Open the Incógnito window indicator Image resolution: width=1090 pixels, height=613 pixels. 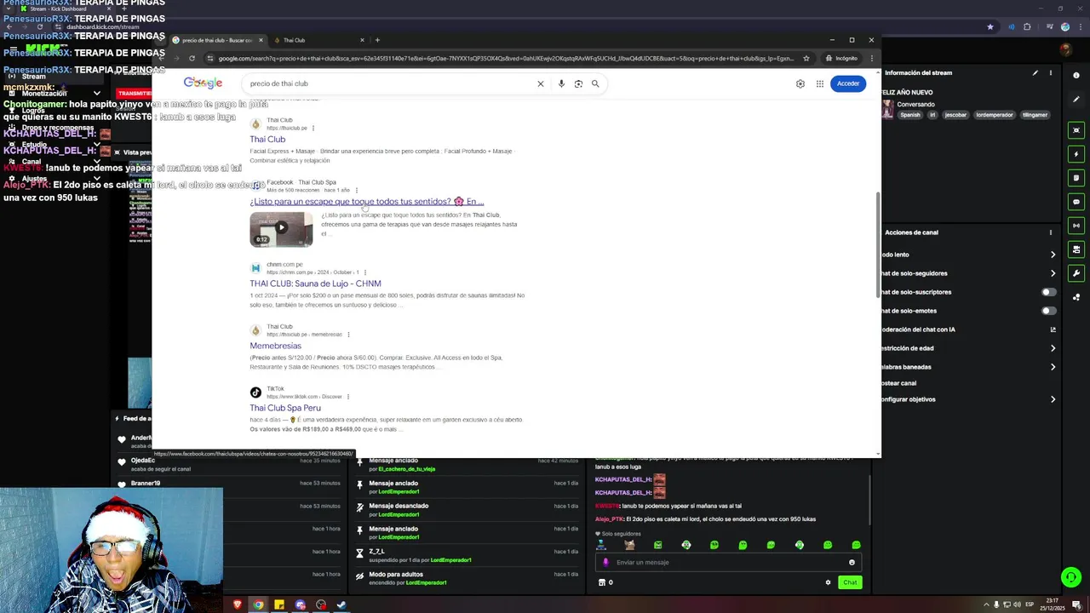pyautogui.click(x=840, y=59)
